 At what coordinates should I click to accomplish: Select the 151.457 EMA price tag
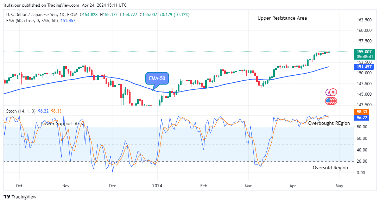(364, 67)
